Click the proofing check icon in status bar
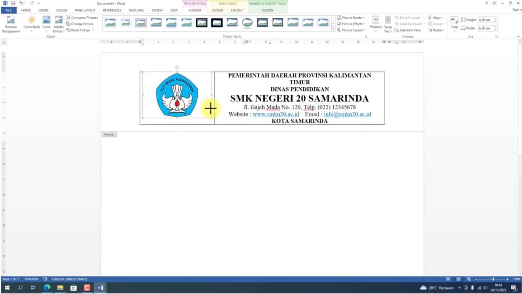 click(45, 279)
